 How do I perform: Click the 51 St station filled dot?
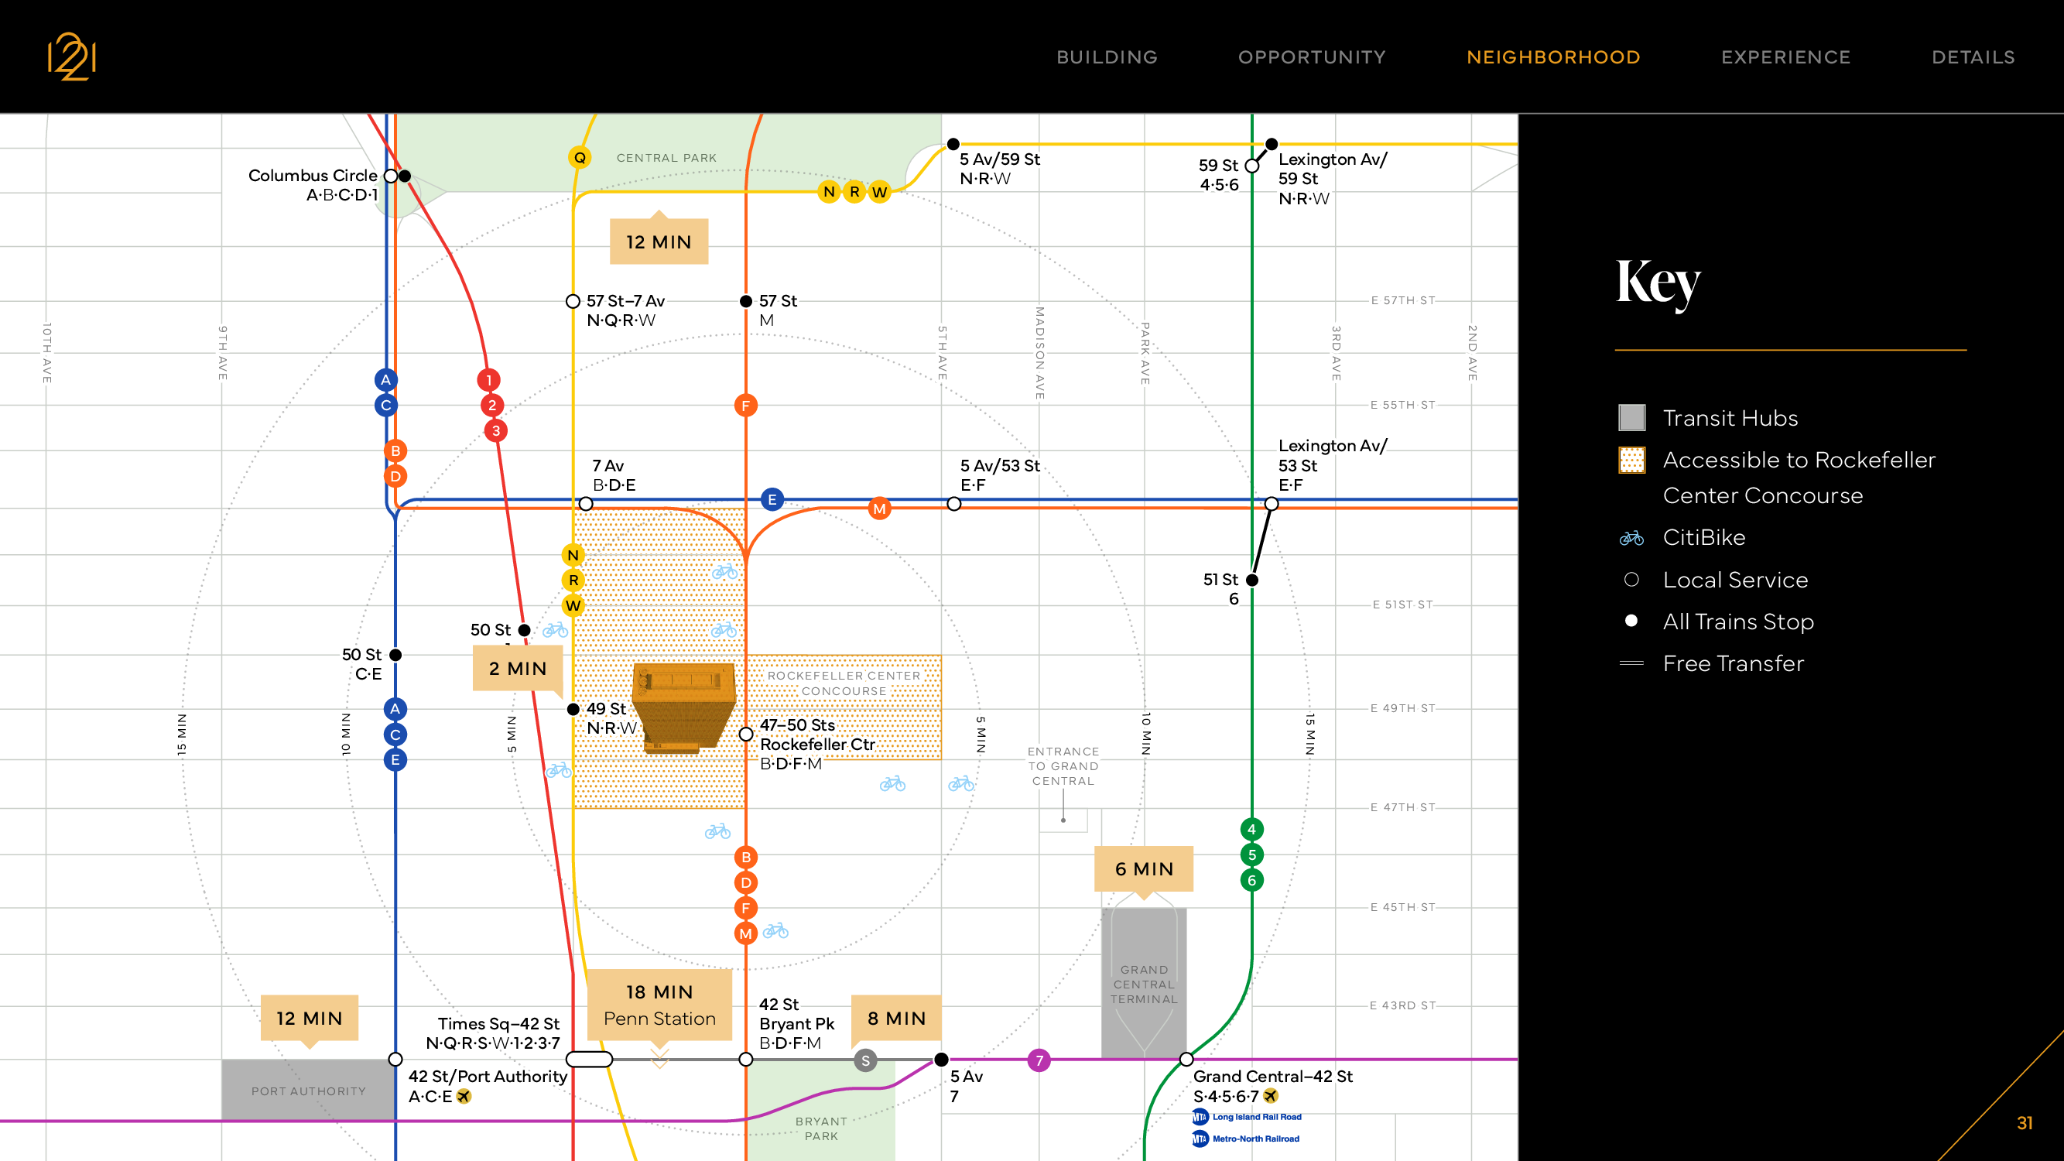1251,579
